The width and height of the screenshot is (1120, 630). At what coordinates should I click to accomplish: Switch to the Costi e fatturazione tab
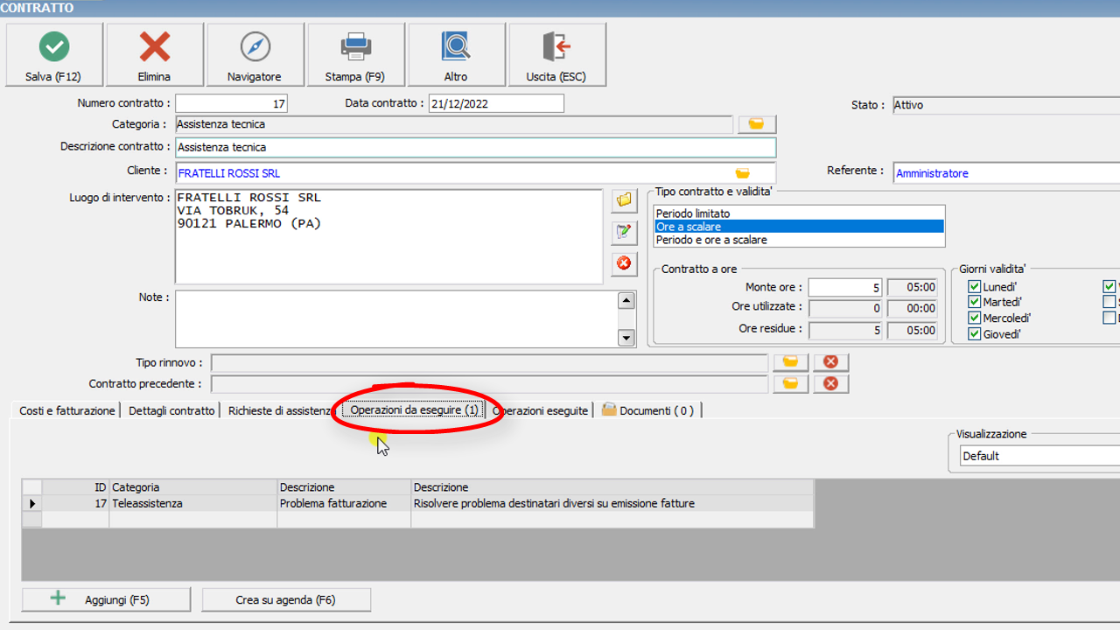click(67, 410)
